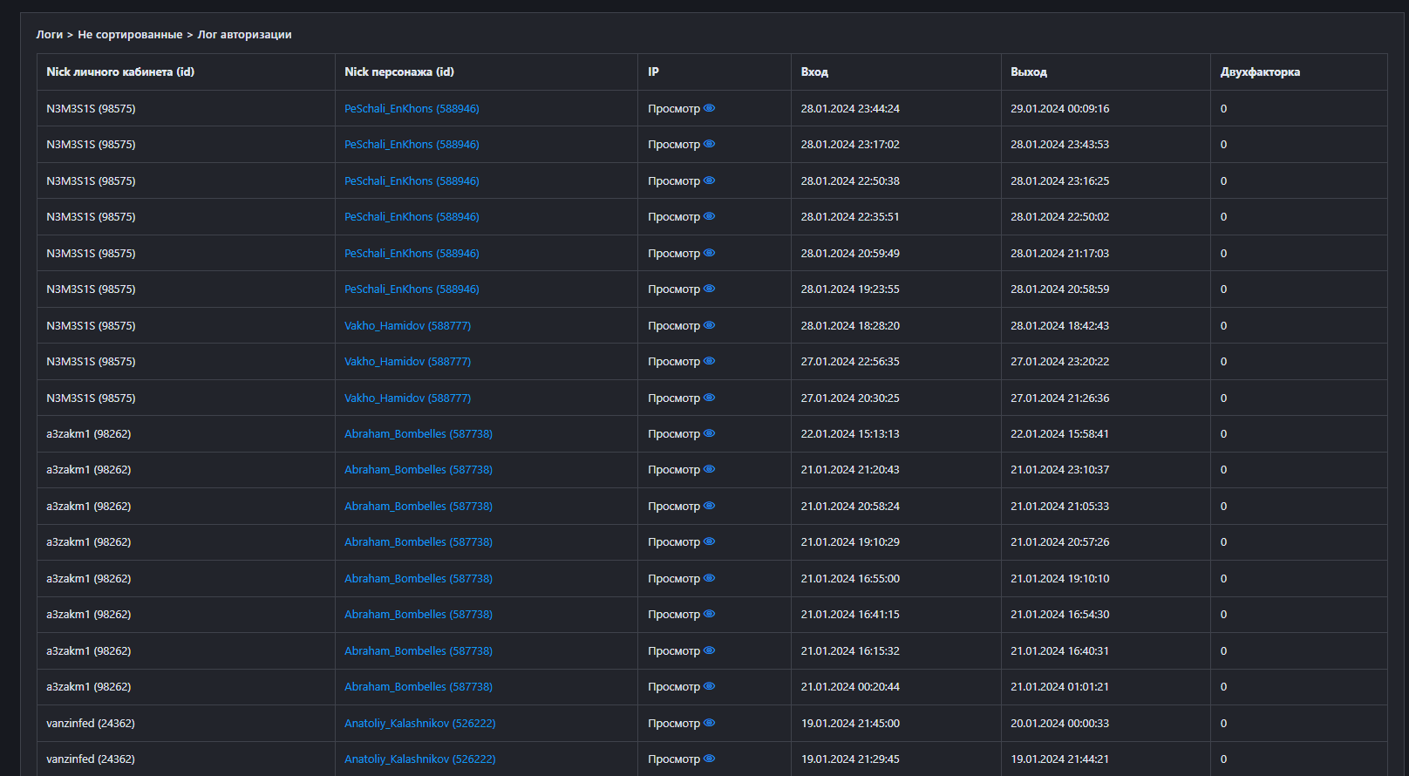Click eye icon for login 28.01.2024 23:44:24
The image size is (1409, 776).
[709, 108]
